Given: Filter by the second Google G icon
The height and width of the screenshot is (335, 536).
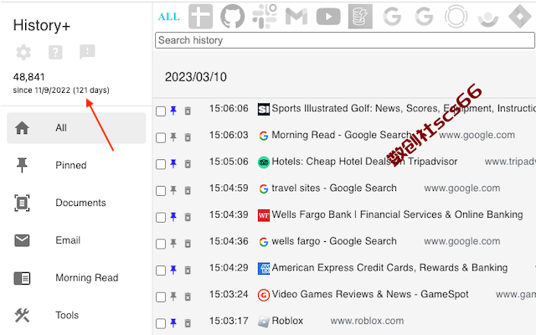Looking at the screenshot, I should click(424, 17).
